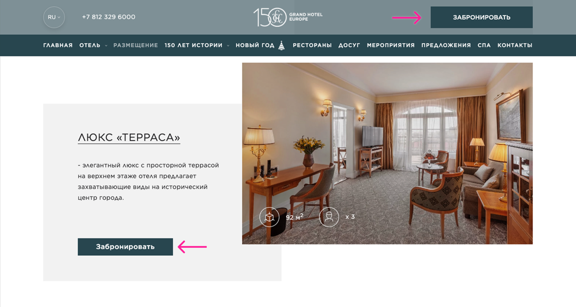This screenshot has height=307, width=576.
Task: Open the Мероприятия page
Action: tap(390, 45)
